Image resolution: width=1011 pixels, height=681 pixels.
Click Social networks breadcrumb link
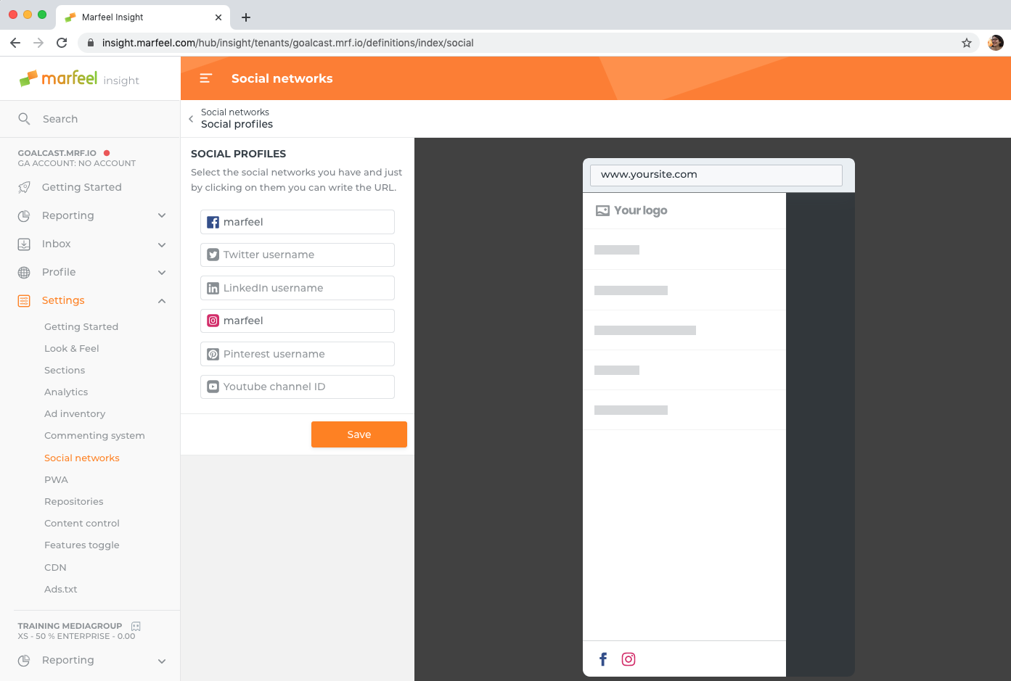pyautogui.click(x=235, y=112)
